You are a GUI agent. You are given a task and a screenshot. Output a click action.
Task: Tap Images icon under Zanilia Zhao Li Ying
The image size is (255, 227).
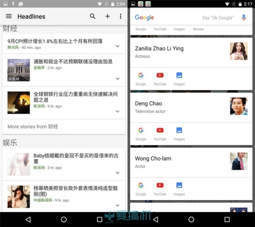(179, 75)
